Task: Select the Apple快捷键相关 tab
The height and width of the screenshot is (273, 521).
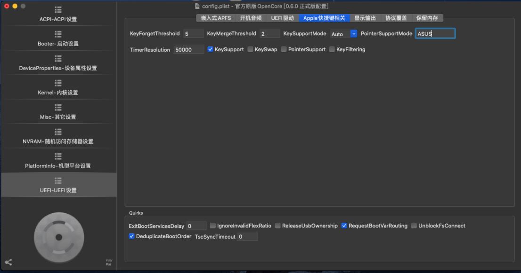Action: (x=324, y=18)
